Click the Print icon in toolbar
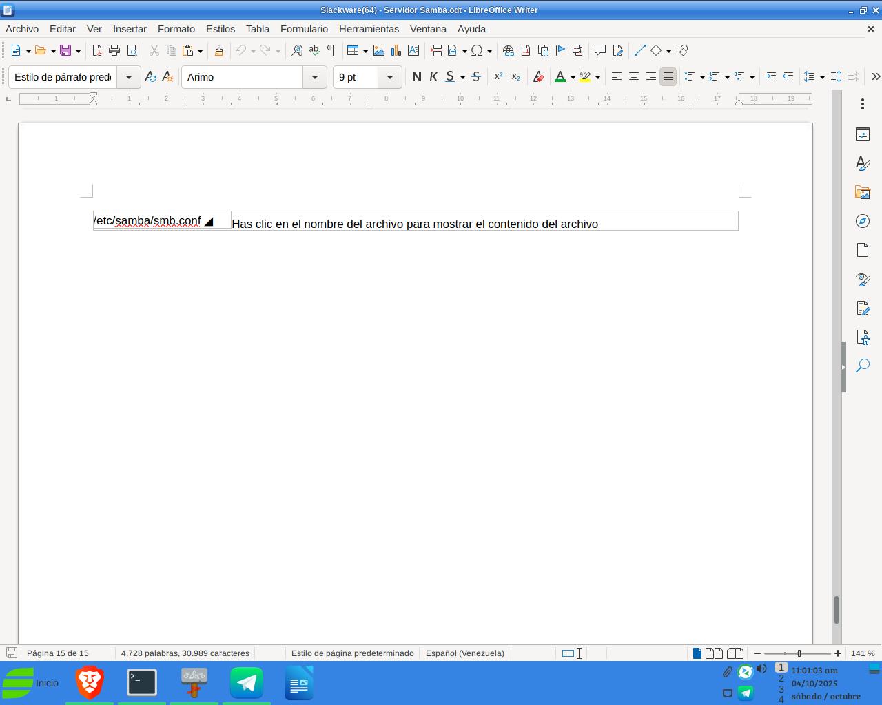Viewport: 882px width, 705px height. click(114, 50)
